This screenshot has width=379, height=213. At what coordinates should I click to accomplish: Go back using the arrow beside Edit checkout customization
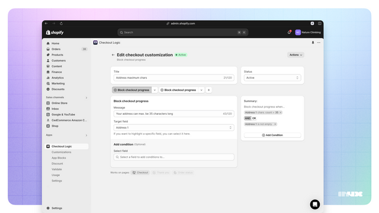pos(113,55)
